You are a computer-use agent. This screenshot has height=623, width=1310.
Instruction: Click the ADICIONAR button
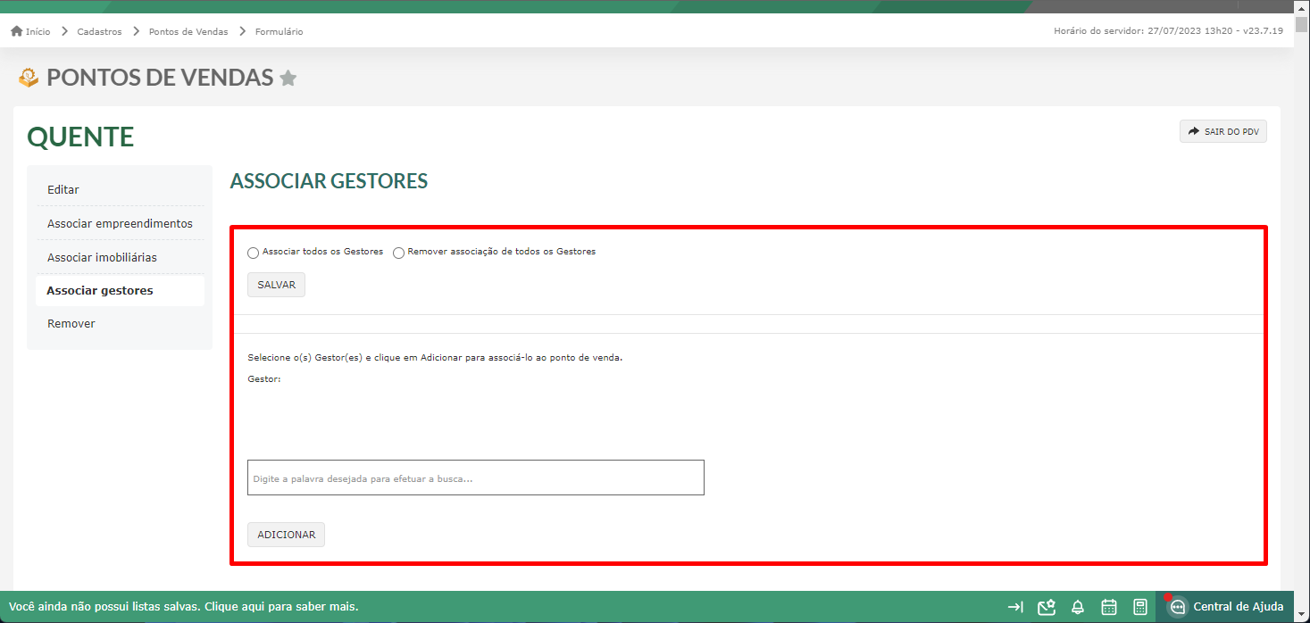point(286,535)
